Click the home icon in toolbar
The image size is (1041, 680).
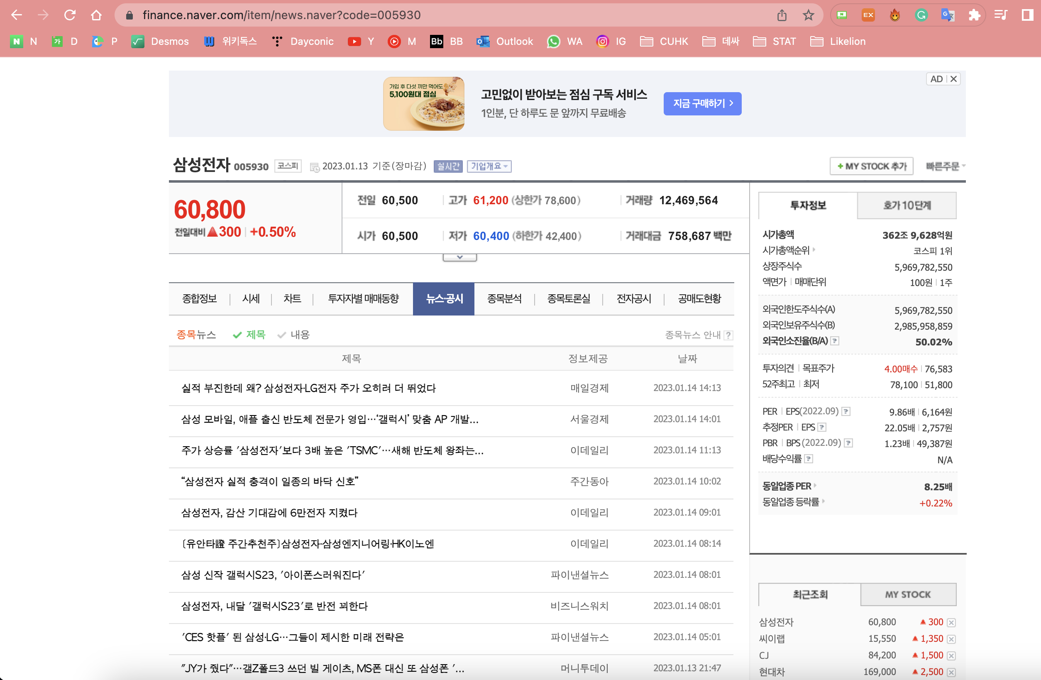(96, 15)
